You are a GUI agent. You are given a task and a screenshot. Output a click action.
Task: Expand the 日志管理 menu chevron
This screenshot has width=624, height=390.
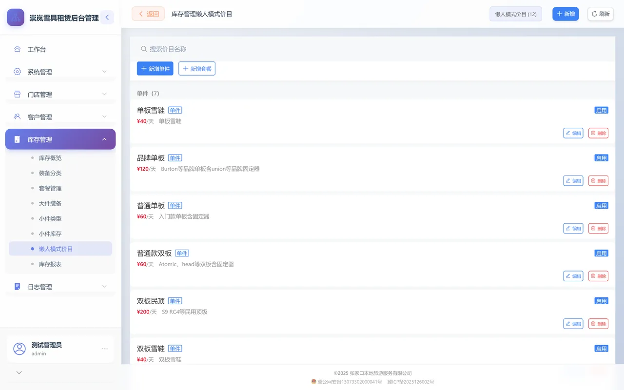[104, 287]
